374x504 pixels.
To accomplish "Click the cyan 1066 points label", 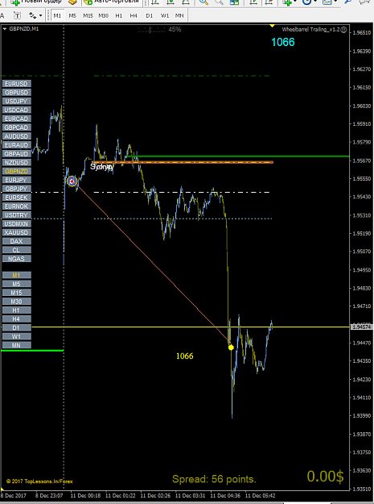I will pyautogui.click(x=282, y=42).
